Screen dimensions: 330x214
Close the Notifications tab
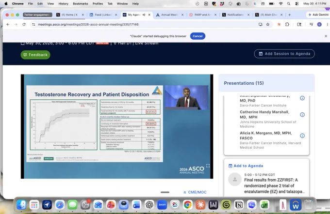click(248, 15)
